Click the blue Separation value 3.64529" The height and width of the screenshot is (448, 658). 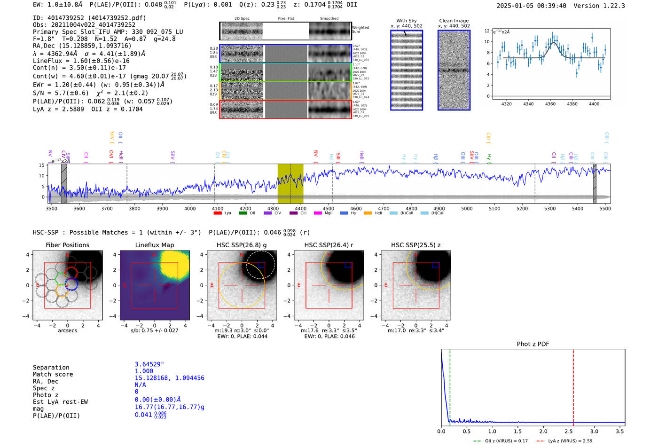(149, 364)
